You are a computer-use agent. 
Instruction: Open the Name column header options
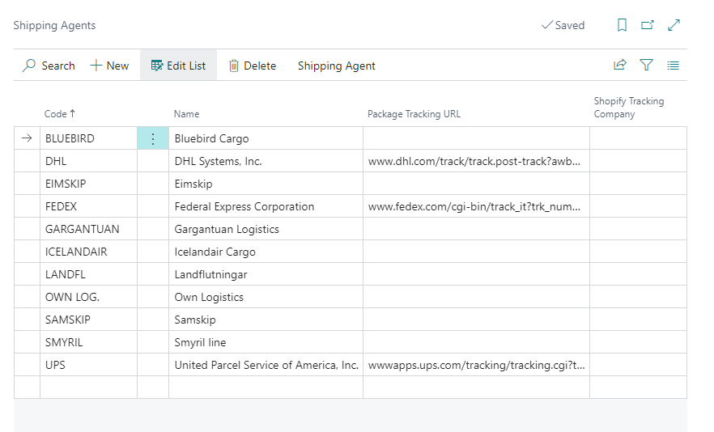[186, 114]
